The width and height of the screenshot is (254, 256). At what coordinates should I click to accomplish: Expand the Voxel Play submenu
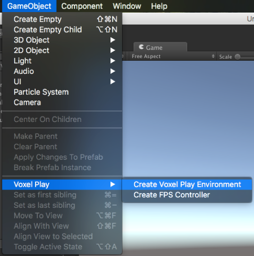pyautogui.click(x=62, y=184)
